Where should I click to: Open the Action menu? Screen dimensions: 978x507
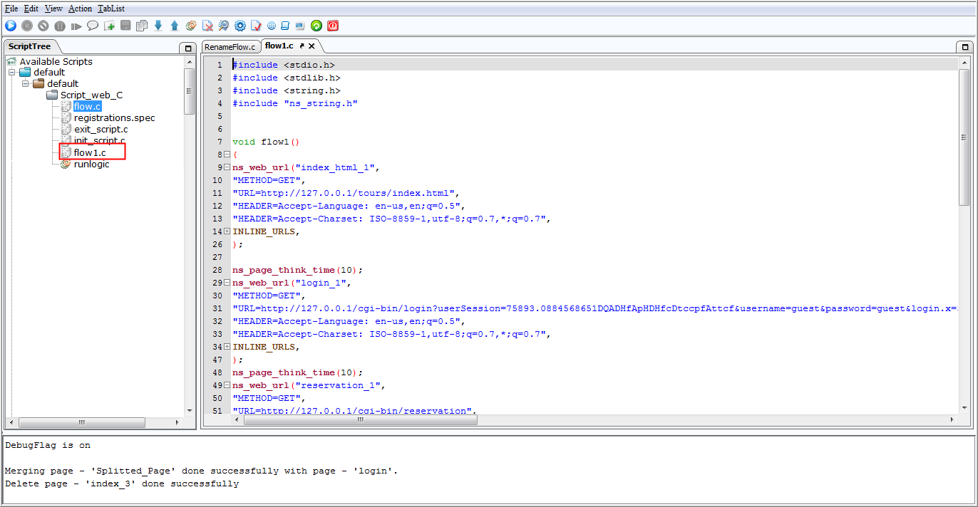[81, 9]
